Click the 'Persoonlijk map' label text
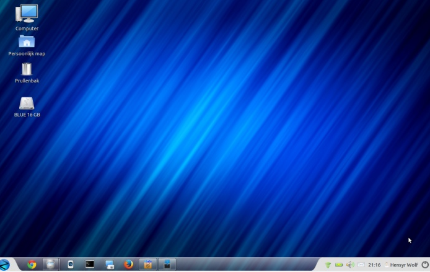430x272 pixels. pyautogui.click(x=27, y=53)
